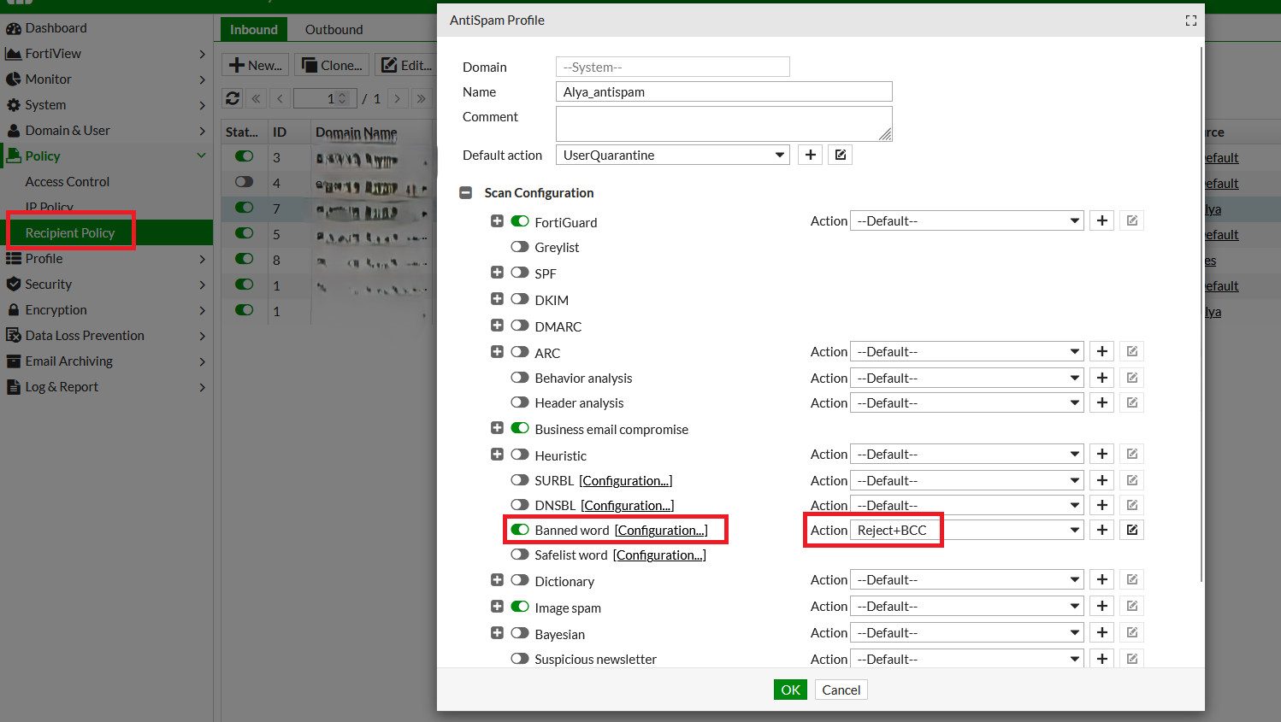Open DNSBL Configuration link

pos(628,506)
